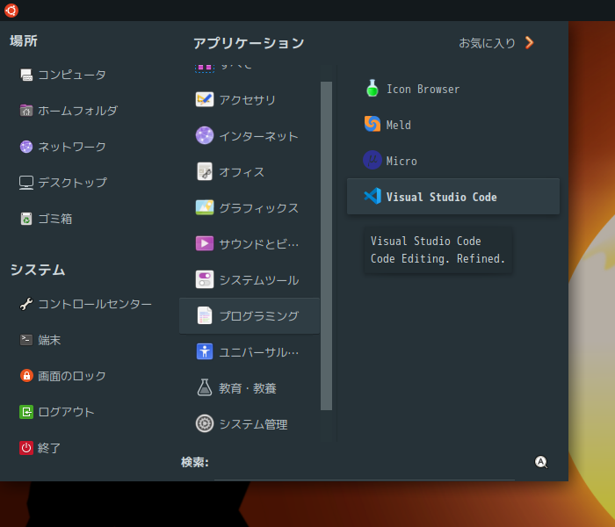This screenshot has width=615, height=527.
Task: Click the システム管理 category label
Action: coord(253,424)
